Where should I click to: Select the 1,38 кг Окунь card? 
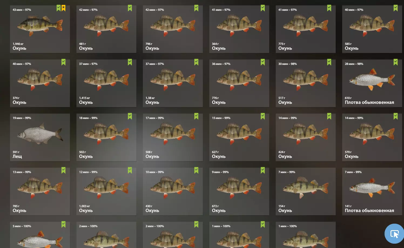click(173, 83)
